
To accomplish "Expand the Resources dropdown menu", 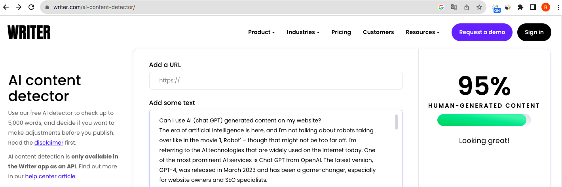I will pyautogui.click(x=422, y=32).
